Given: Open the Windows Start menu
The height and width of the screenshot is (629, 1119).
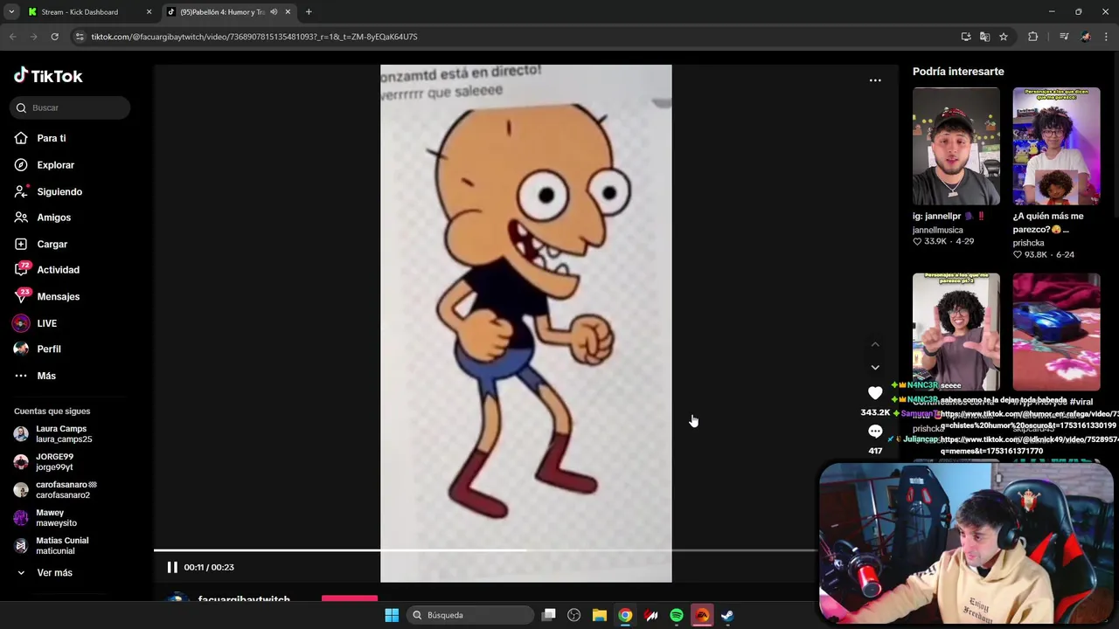Looking at the screenshot, I should (392, 615).
